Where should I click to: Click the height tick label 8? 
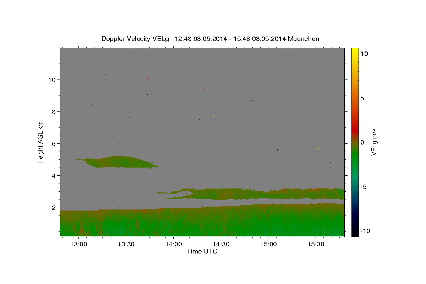pos(54,112)
